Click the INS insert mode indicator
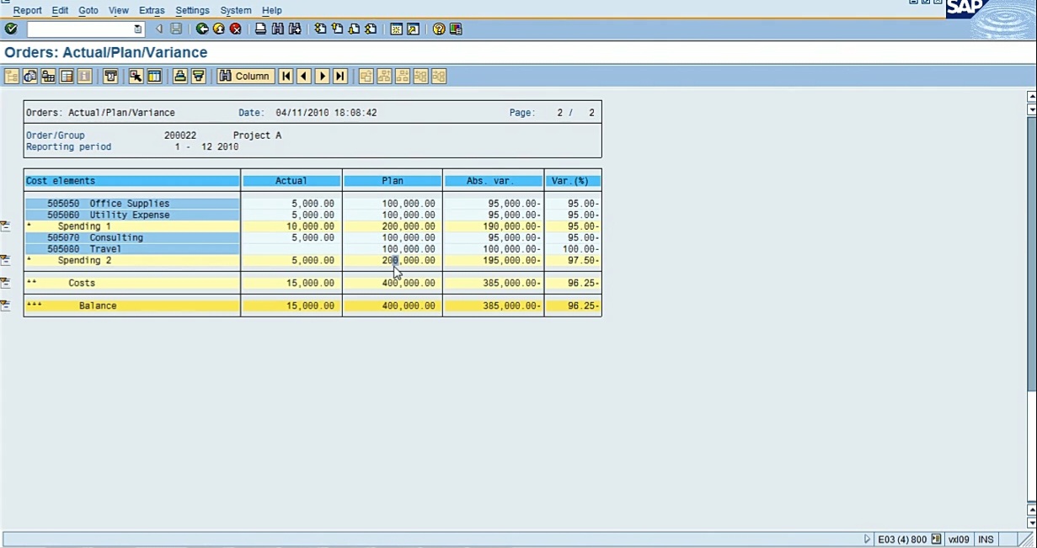 pyautogui.click(x=985, y=539)
